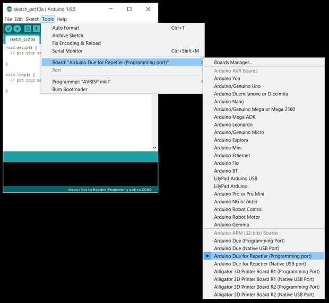Open the Serial Monitor menu entry
Screen dimensions: 329x303
pos(123,51)
